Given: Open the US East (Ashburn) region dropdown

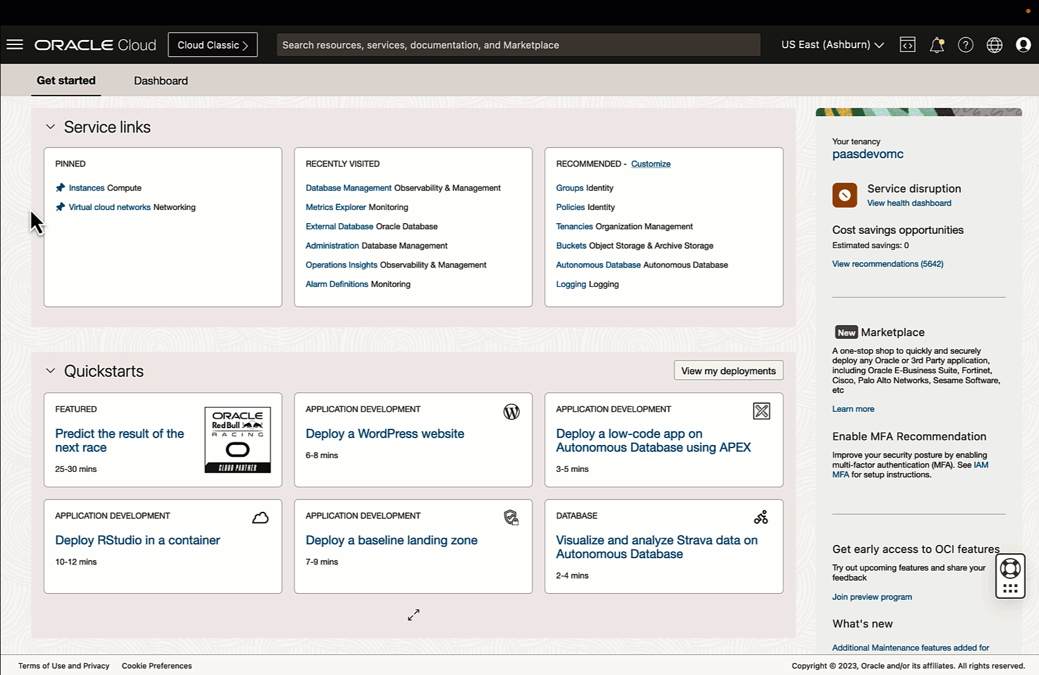Looking at the screenshot, I should (x=832, y=45).
